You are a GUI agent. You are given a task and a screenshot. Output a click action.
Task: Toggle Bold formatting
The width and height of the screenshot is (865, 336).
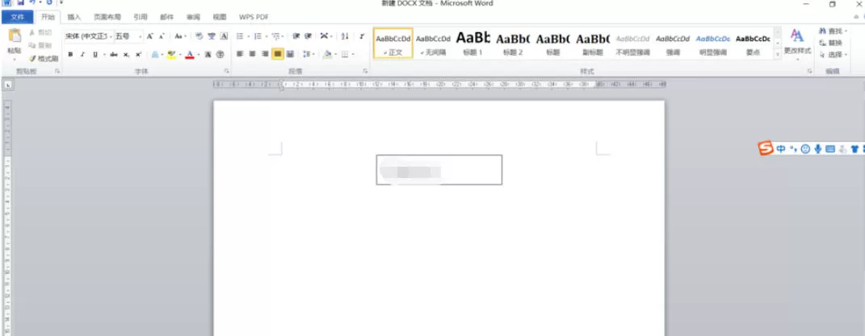(x=70, y=54)
